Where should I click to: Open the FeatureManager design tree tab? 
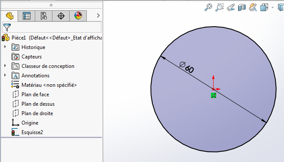pyautogui.click(x=9, y=16)
